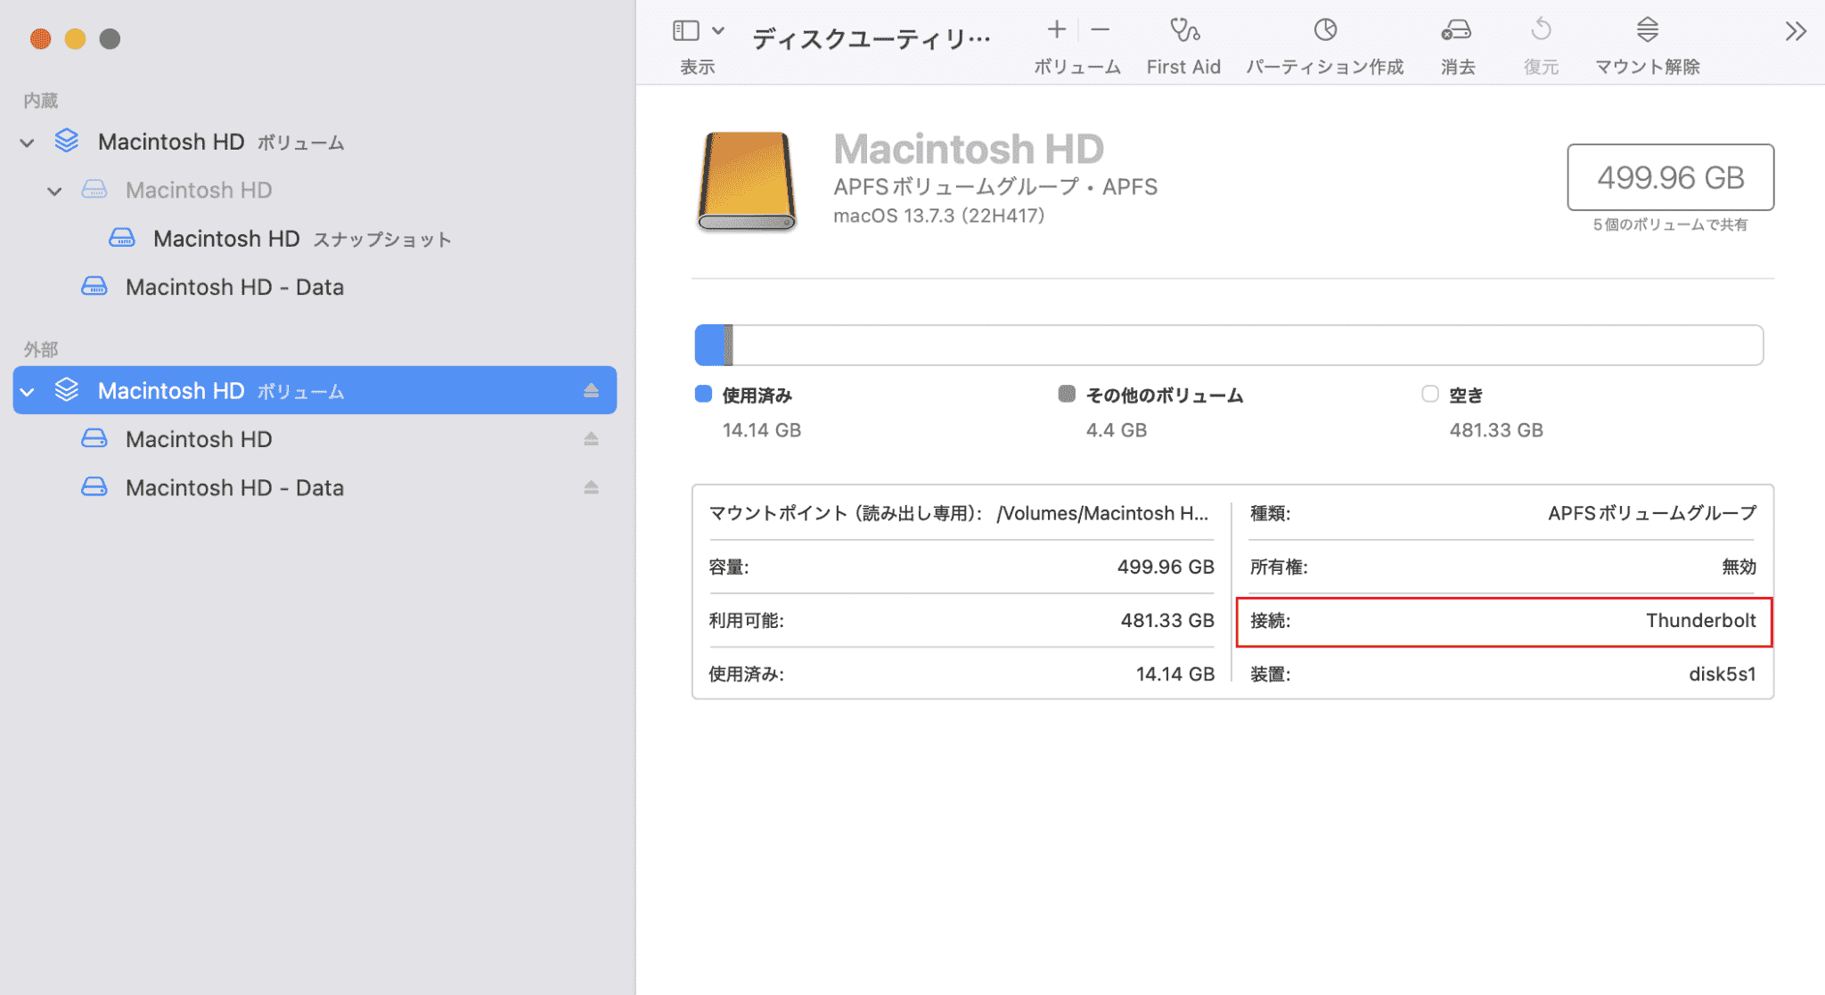Add a volume with the plus button

[x=1056, y=29]
